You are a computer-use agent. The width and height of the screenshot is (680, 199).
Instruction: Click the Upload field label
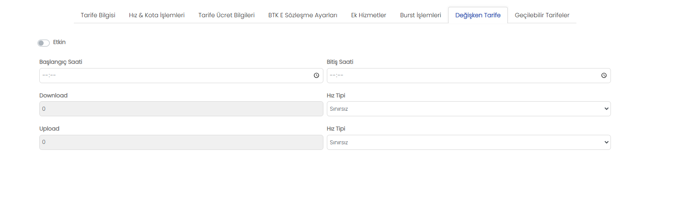click(x=49, y=129)
